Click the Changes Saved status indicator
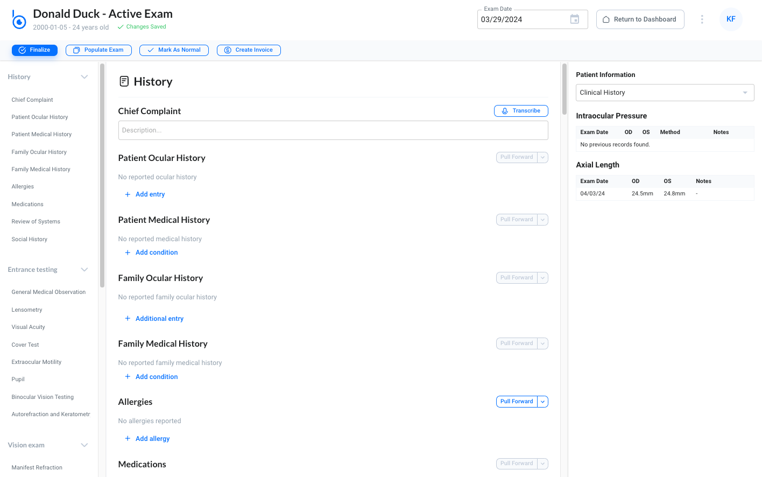The height and width of the screenshot is (477, 762). (142, 27)
